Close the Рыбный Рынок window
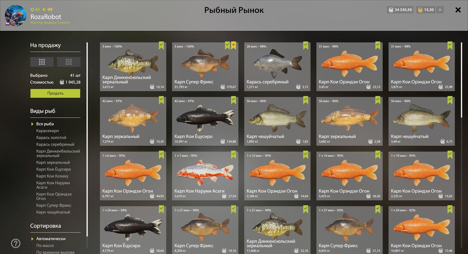Screen dimensions: 468x254 pos(458,10)
